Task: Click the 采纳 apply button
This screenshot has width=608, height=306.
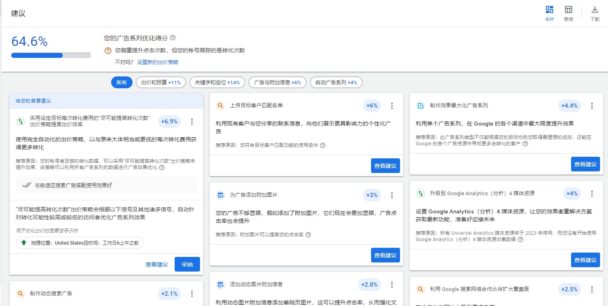Action: (x=187, y=264)
